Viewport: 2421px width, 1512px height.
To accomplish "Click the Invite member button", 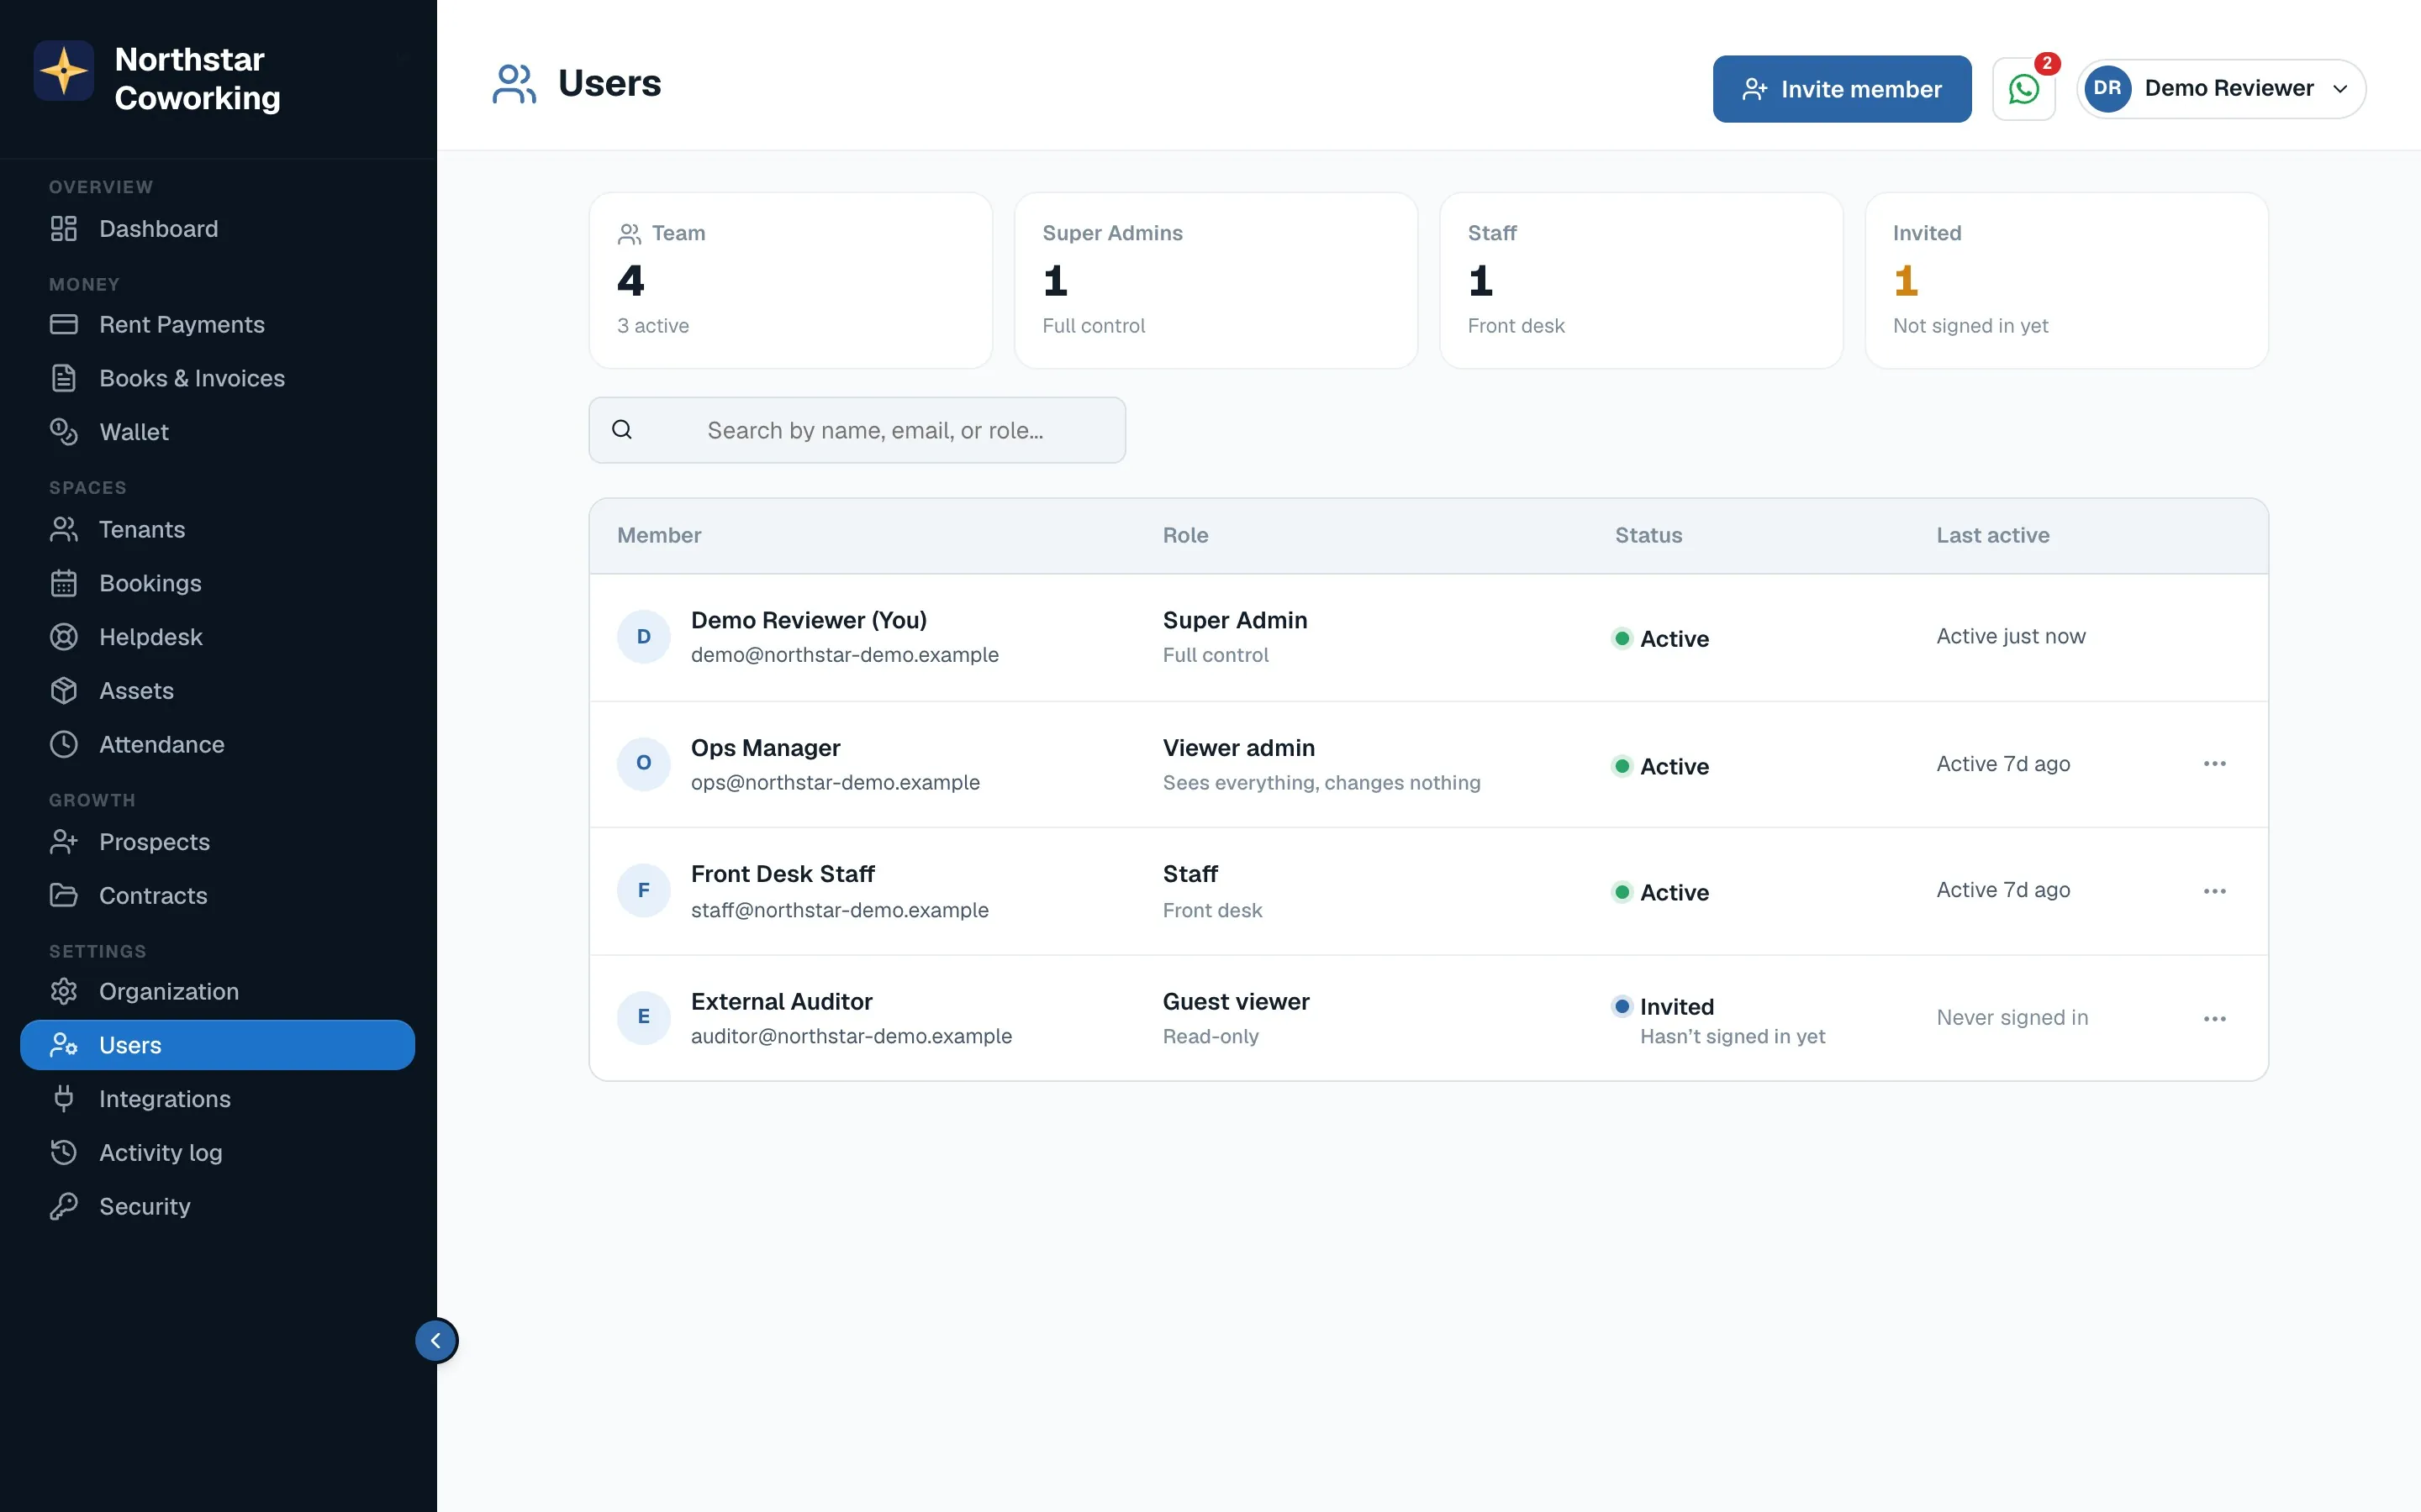I will point(1842,89).
